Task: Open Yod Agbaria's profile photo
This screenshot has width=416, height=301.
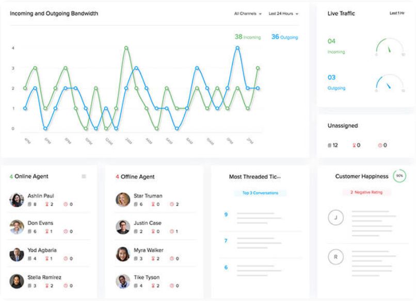Action: pyautogui.click(x=17, y=254)
